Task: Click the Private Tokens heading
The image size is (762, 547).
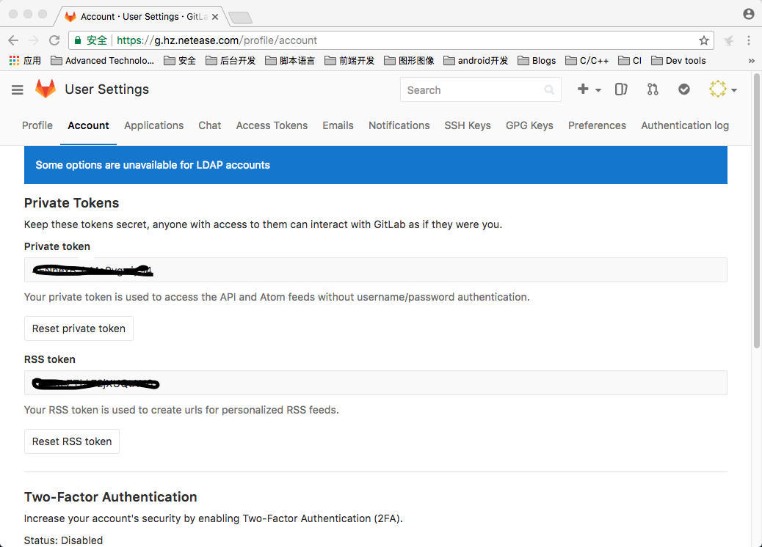Action: click(x=71, y=203)
